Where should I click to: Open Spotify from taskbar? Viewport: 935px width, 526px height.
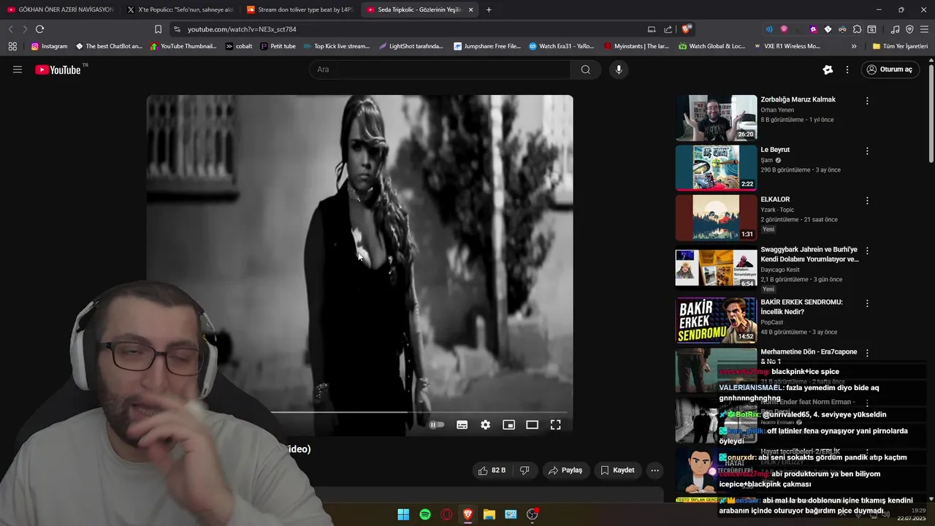[x=425, y=514]
